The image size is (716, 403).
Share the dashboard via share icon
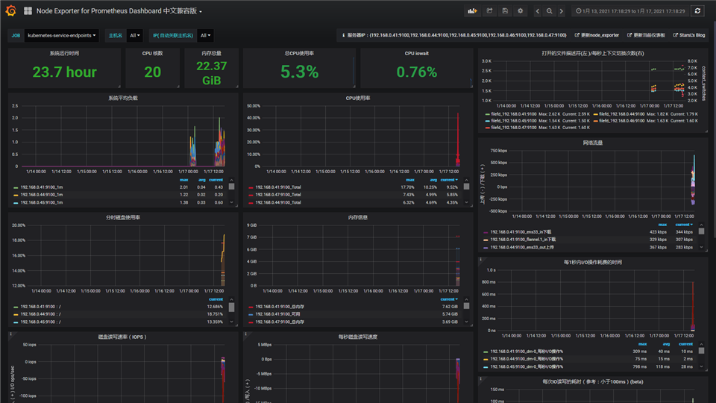point(489,11)
